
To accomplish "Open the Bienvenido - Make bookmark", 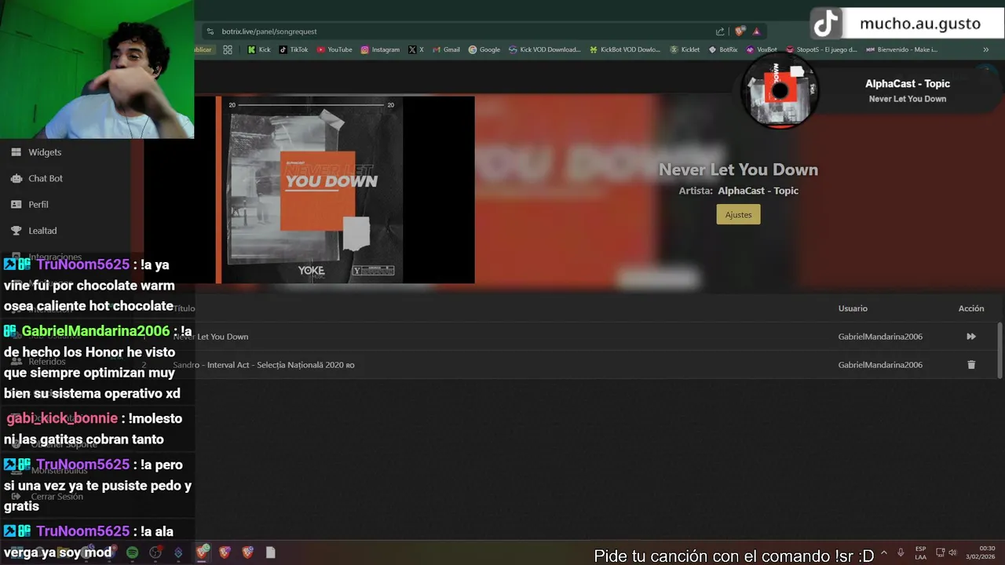I will click(x=902, y=49).
